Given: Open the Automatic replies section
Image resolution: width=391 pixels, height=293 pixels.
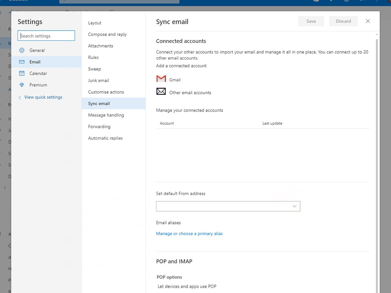Looking at the screenshot, I should coord(105,138).
